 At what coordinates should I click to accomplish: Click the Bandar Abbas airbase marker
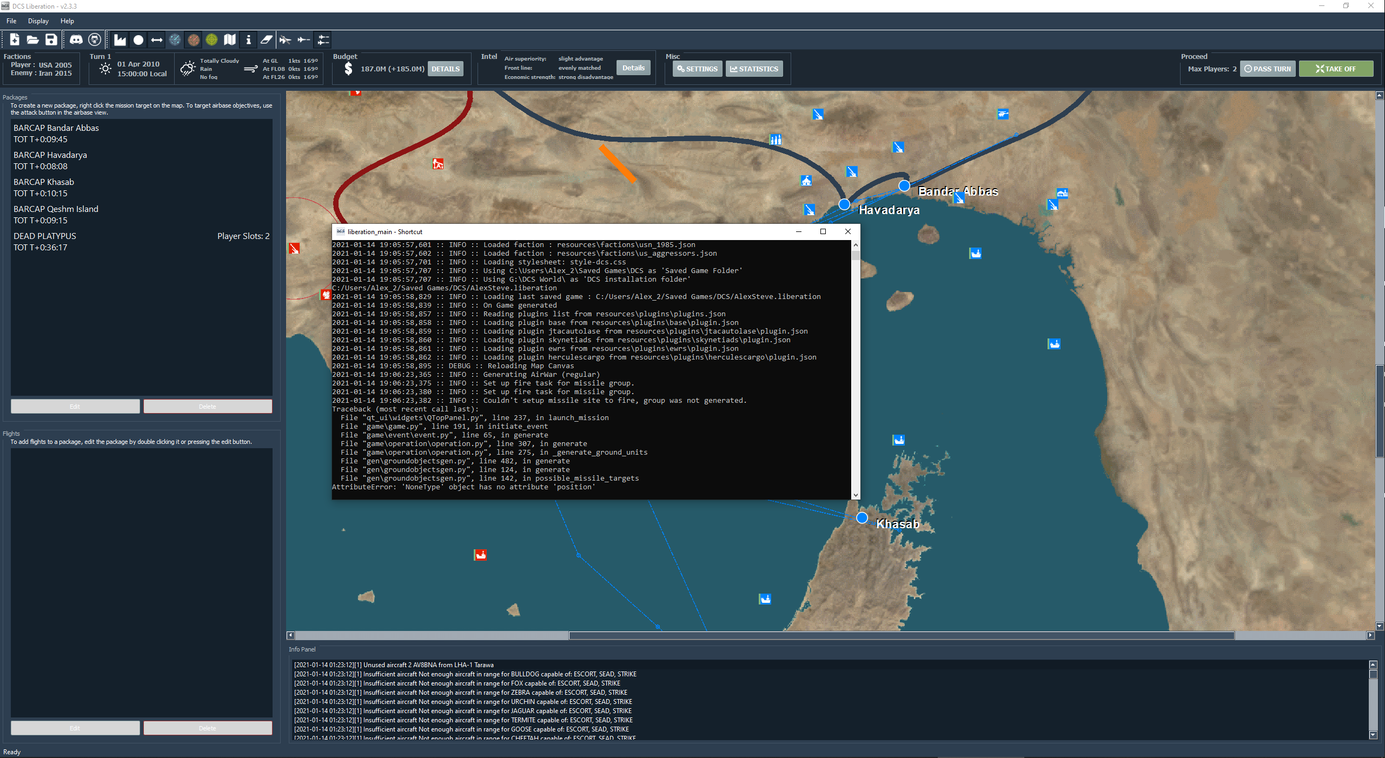[904, 186]
